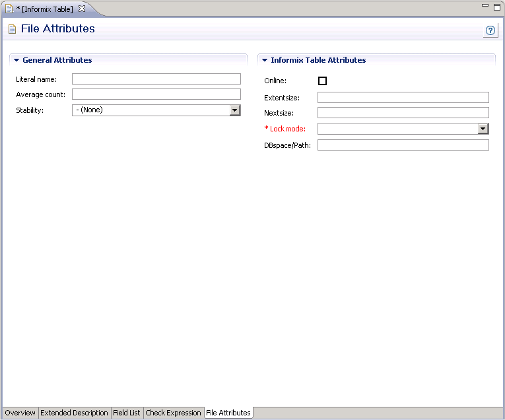Image resolution: width=505 pixels, height=420 pixels.
Task: Click into the Nextsize field
Action: (x=403, y=113)
